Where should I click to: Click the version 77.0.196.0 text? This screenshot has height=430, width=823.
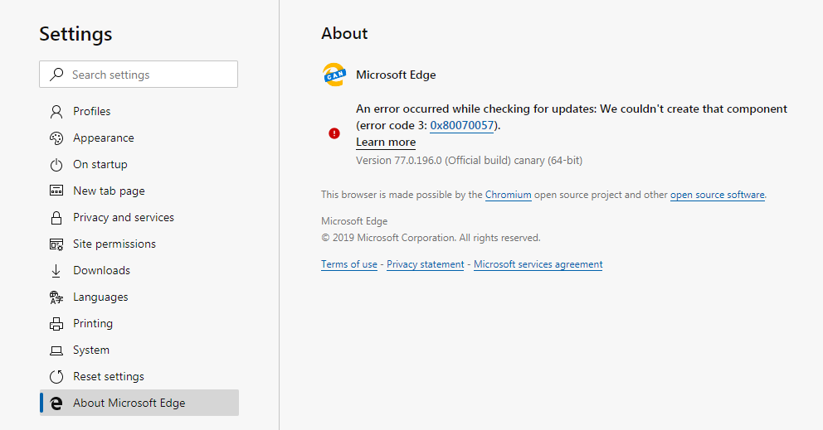point(470,161)
